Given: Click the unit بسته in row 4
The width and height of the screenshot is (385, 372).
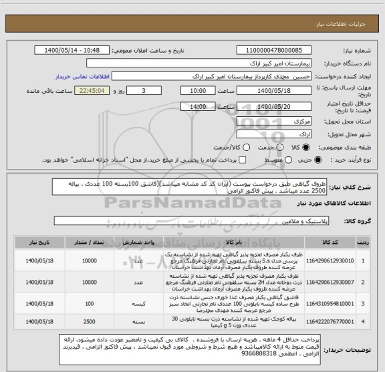Looking at the screenshot, I should (138, 322).
